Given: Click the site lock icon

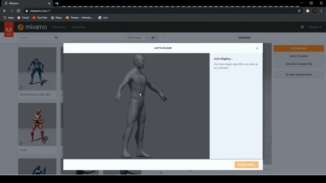Looking at the screenshot, I should tap(26, 11).
